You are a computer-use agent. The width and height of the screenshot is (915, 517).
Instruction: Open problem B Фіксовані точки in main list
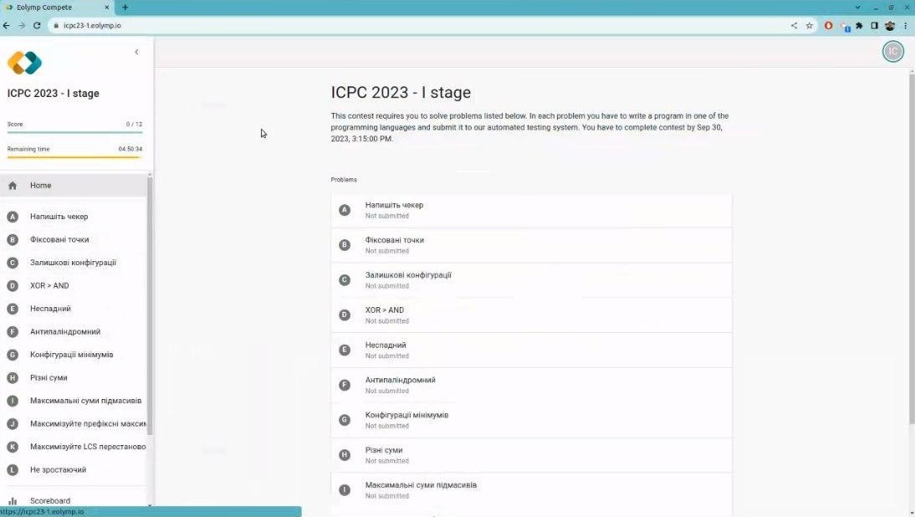click(531, 245)
